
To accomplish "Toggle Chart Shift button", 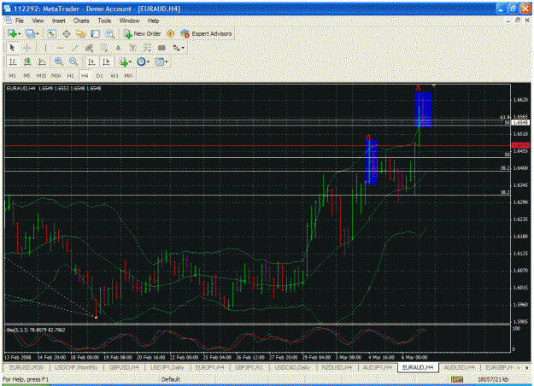I will point(106,61).
